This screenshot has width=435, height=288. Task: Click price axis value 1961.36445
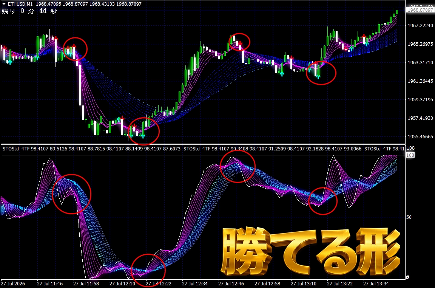tap(420, 81)
